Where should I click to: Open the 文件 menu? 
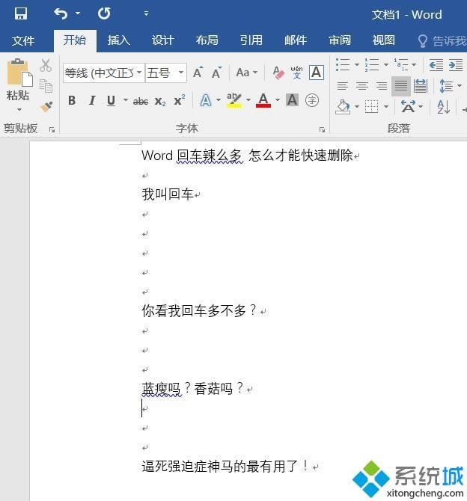pos(23,40)
